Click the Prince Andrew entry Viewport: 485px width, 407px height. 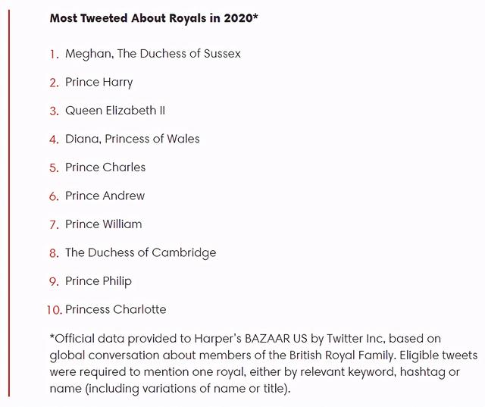pos(105,196)
